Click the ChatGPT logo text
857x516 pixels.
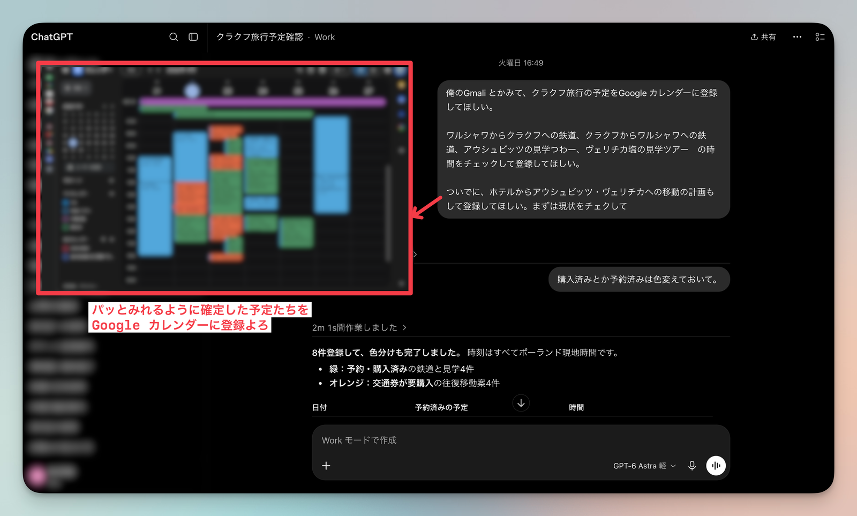point(52,37)
